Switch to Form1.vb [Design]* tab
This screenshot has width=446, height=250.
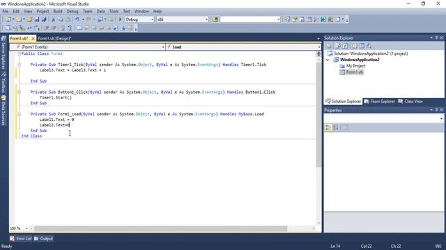click(x=54, y=39)
